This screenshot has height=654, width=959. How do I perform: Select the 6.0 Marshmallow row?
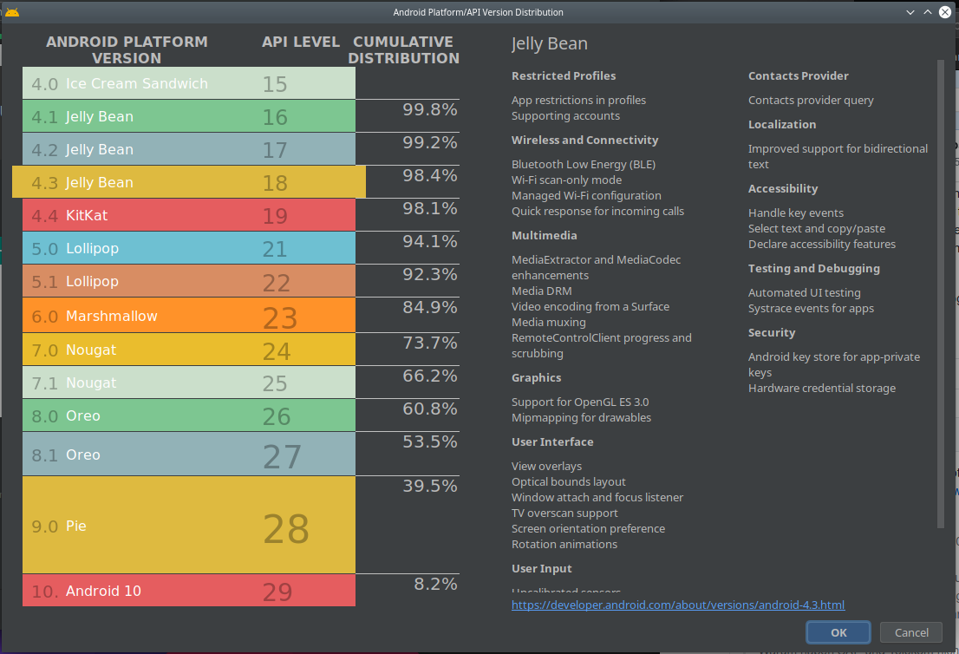click(189, 316)
